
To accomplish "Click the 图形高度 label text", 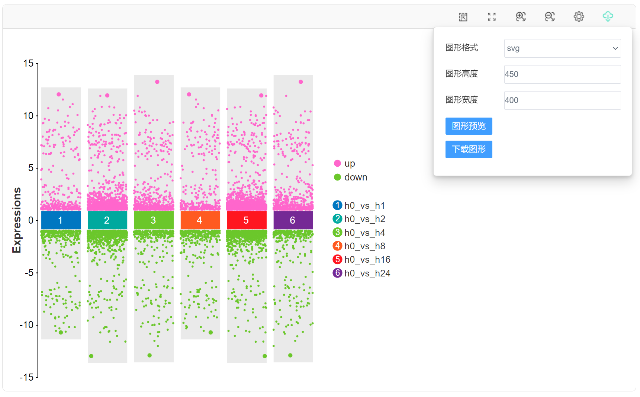I will [461, 74].
